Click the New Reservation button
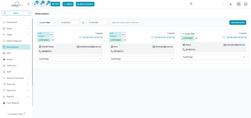 (238, 23)
